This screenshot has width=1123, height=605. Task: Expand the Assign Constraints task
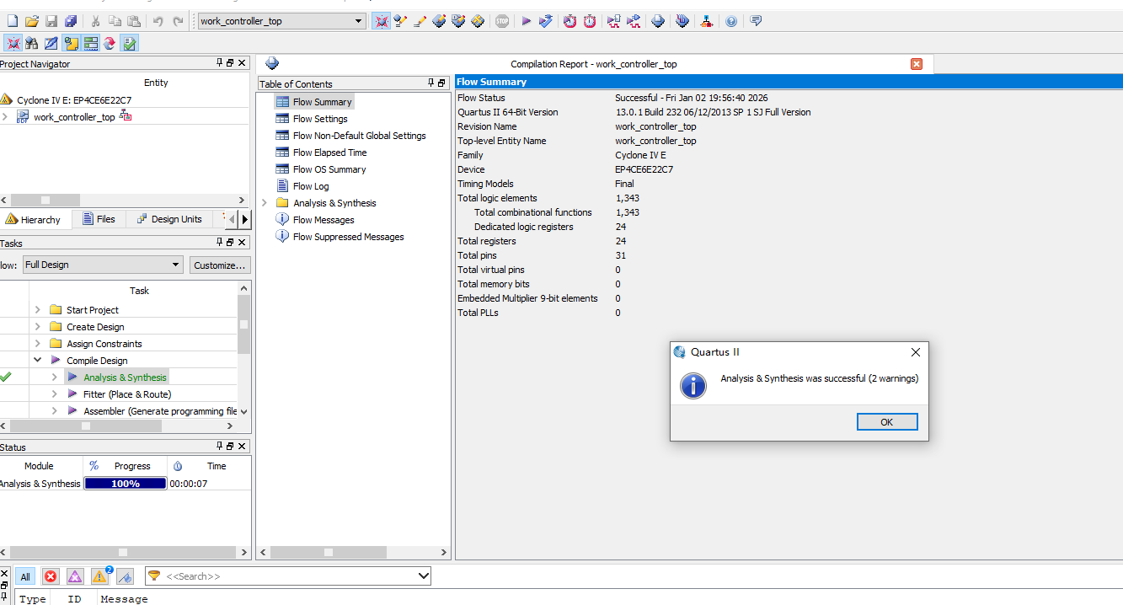tap(38, 344)
